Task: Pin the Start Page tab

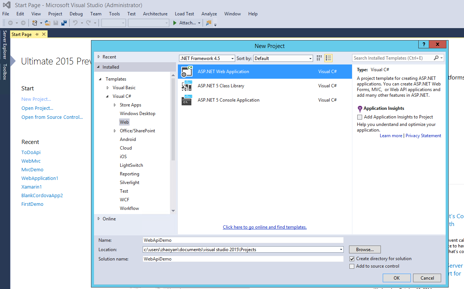Action: click(37, 34)
